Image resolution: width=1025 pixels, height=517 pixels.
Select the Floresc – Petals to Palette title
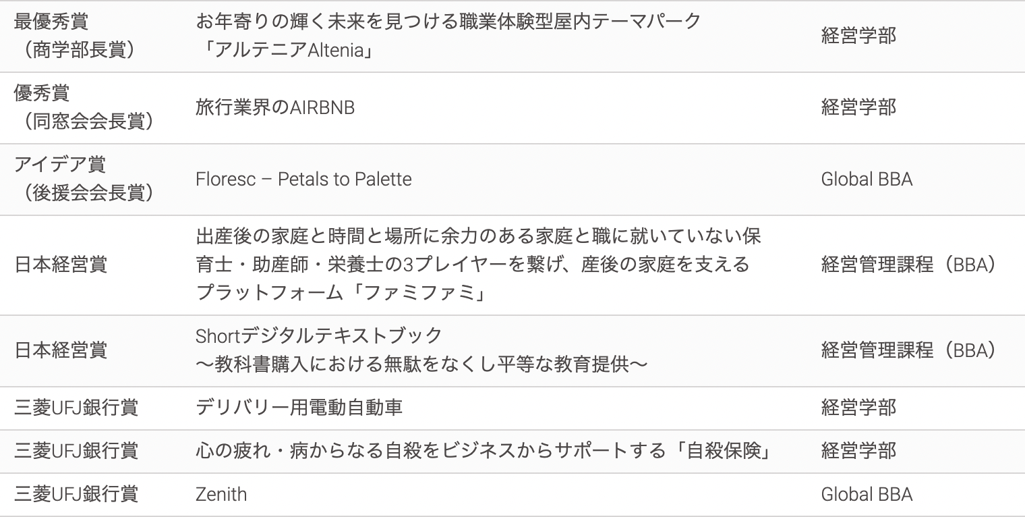point(303,180)
